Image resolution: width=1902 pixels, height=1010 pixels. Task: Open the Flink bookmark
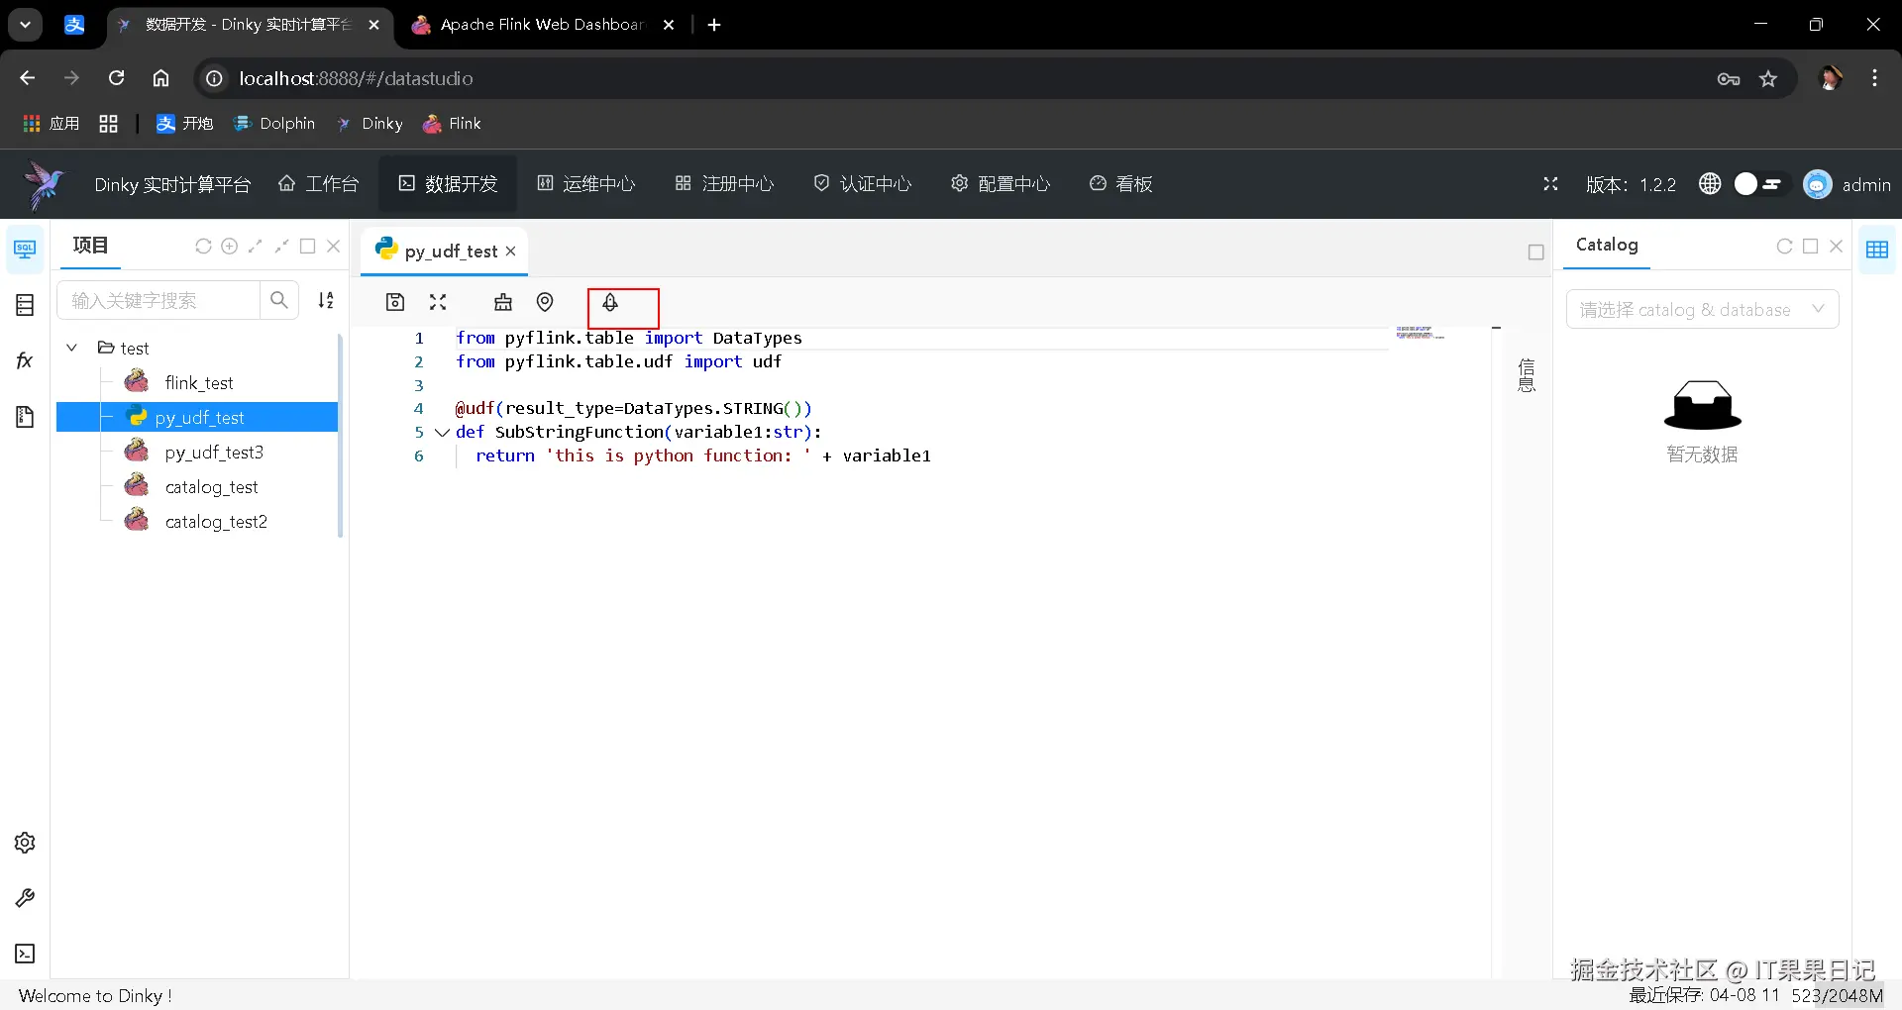pos(452,124)
